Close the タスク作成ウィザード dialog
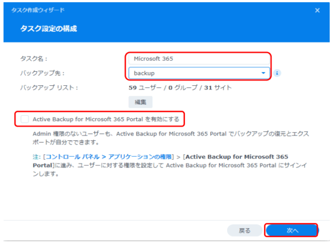The width and height of the screenshot is (335, 245). click(x=317, y=10)
